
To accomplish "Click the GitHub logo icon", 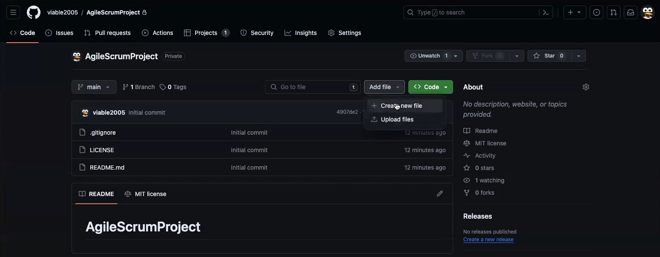I will coord(34,12).
